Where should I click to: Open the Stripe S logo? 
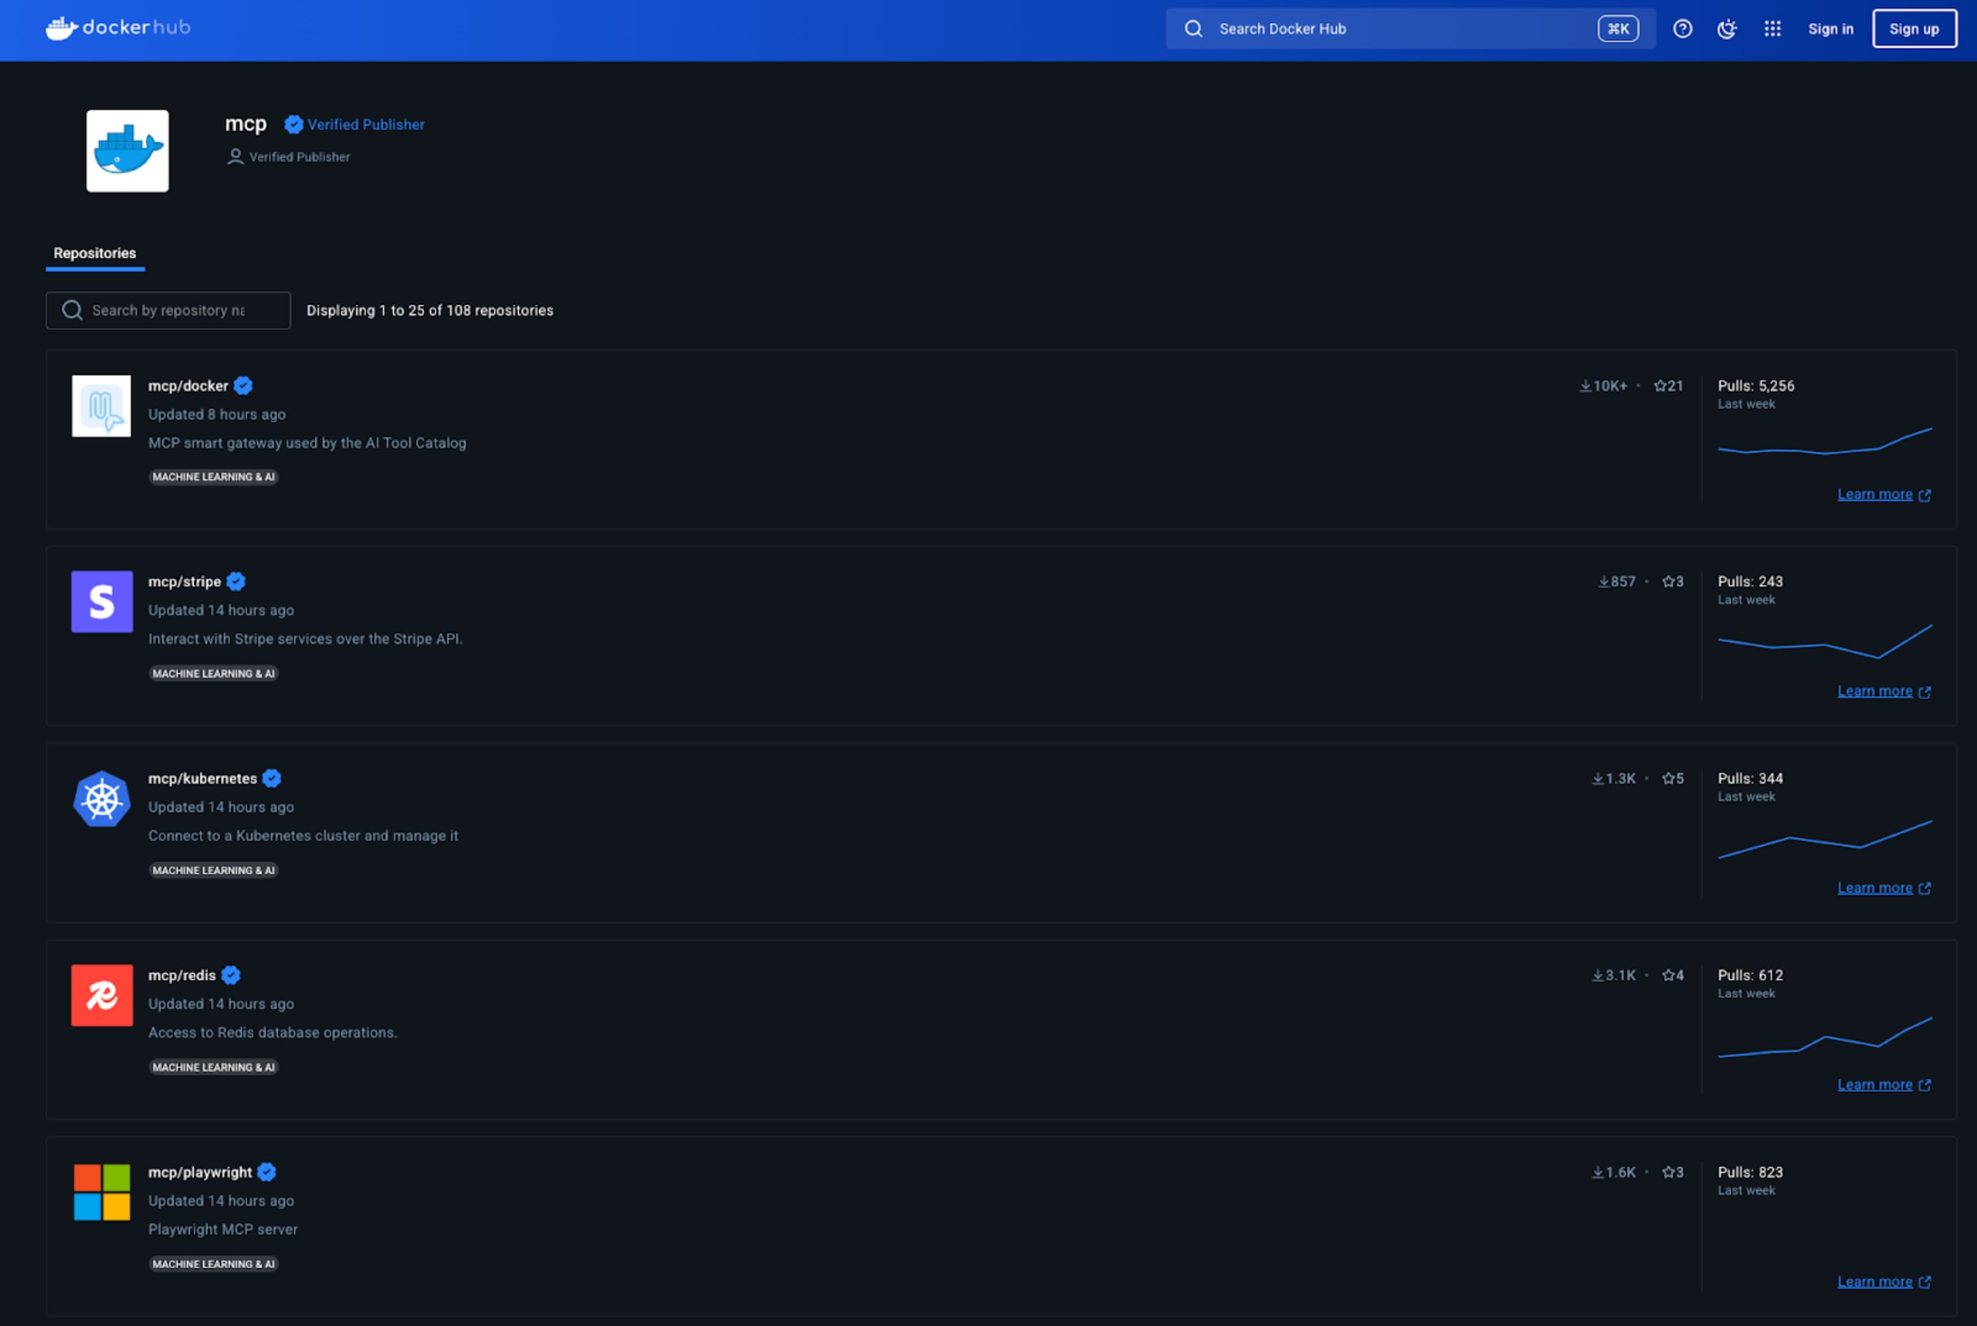[101, 601]
